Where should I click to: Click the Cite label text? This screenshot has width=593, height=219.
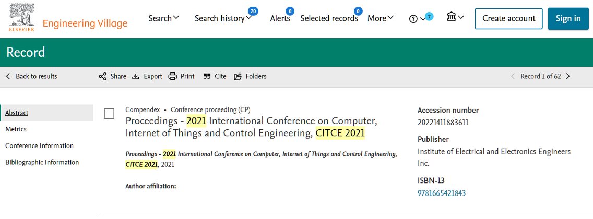tap(220, 76)
